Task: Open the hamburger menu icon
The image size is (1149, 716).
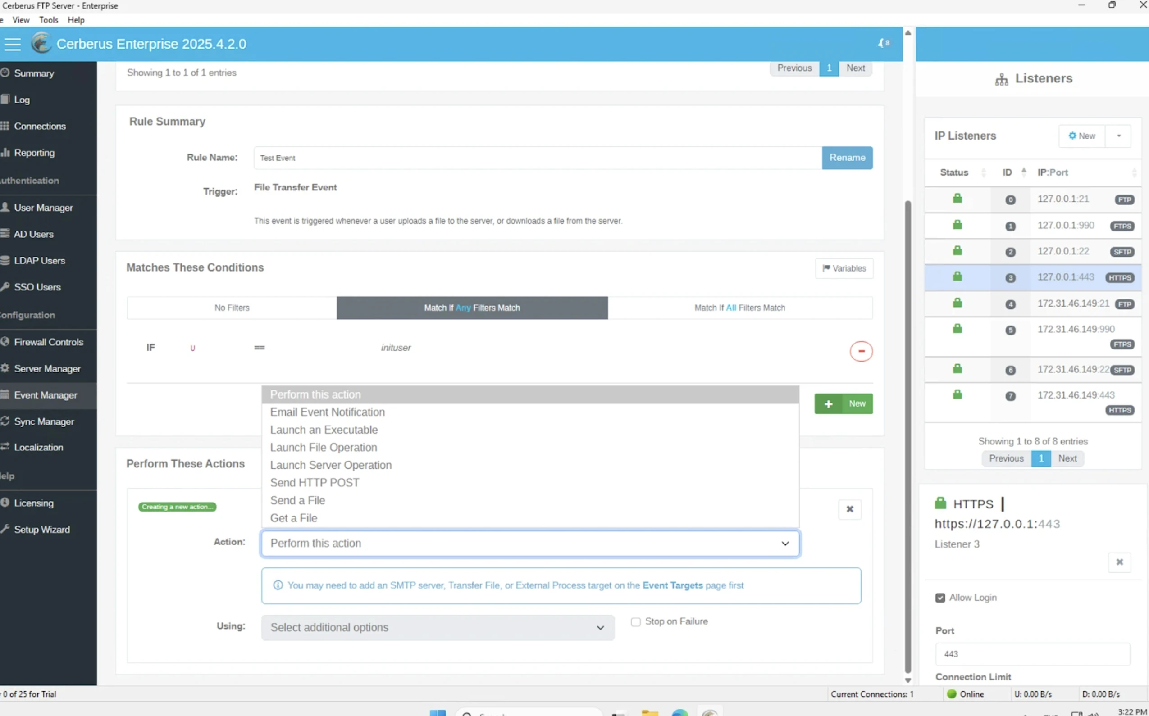Action: 12,44
